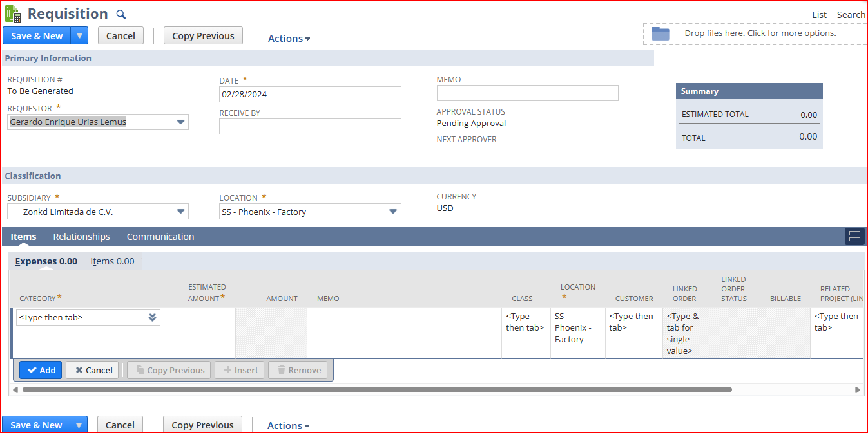This screenshot has height=433, width=868.
Task: Select the Expenses 0.00 subtab
Action: (x=46, y=261)
